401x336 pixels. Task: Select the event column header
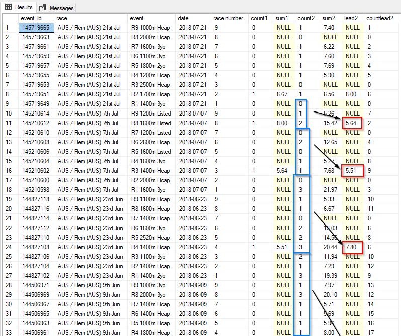tap(151, 18)
